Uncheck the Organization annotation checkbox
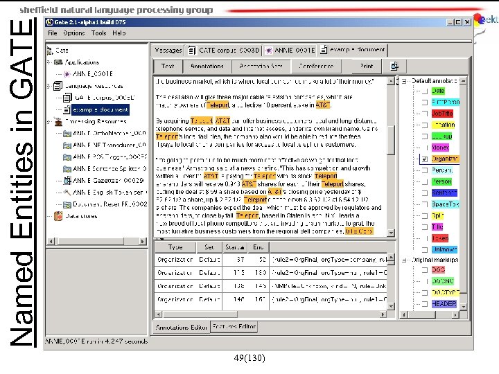Screen dimensions: 499x374 (425, 159)
